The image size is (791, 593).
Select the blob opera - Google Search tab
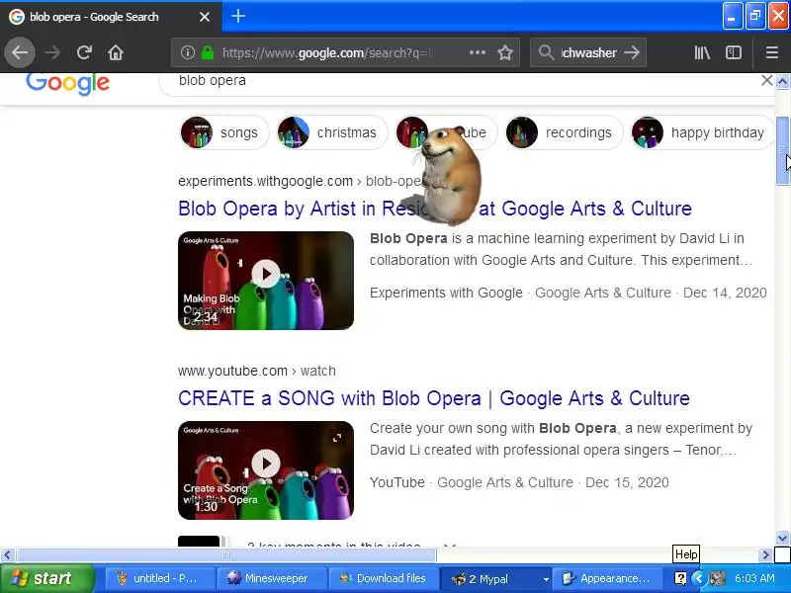(111, 17)
